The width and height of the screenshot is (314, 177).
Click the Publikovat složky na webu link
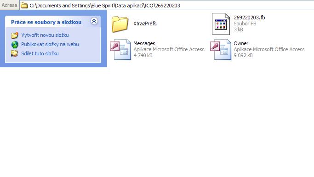tap(50, 44)
